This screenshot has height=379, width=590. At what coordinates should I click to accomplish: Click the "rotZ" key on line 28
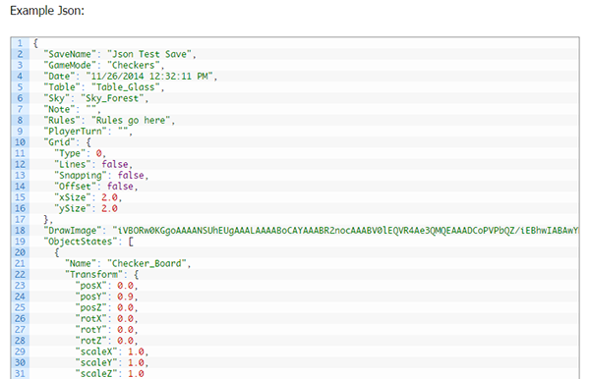[x=91, y=341]
